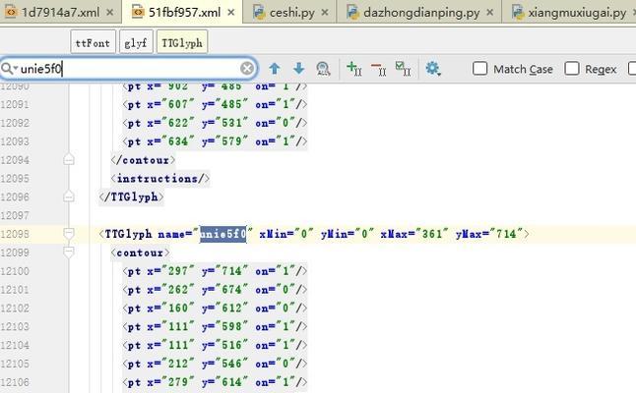This screenshot has width=636, height=393.
Task: Click the yMax="714" attribute
Action: click(488, 234)
